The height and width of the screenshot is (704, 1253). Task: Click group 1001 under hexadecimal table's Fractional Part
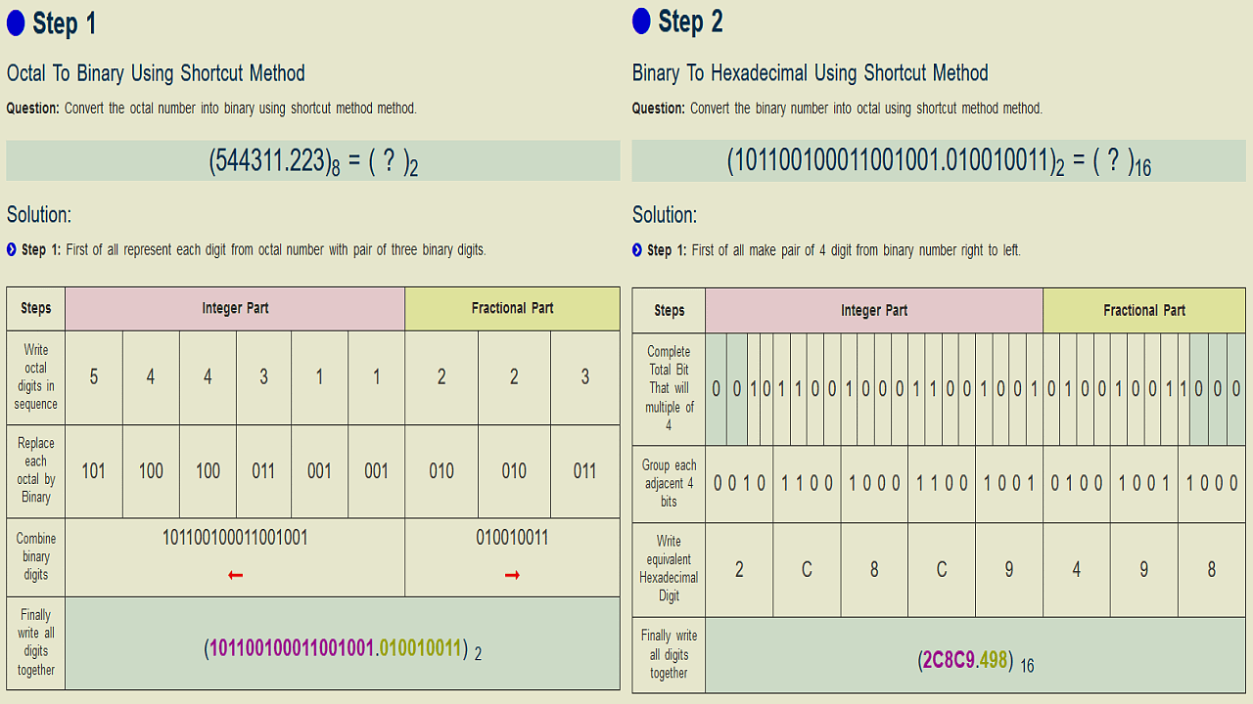point(1143,483)
